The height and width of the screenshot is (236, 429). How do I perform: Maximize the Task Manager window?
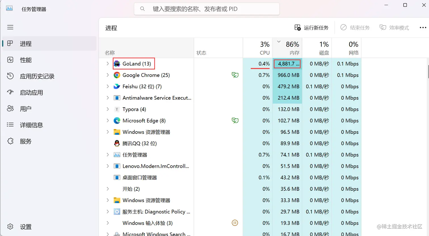(405, 5)
